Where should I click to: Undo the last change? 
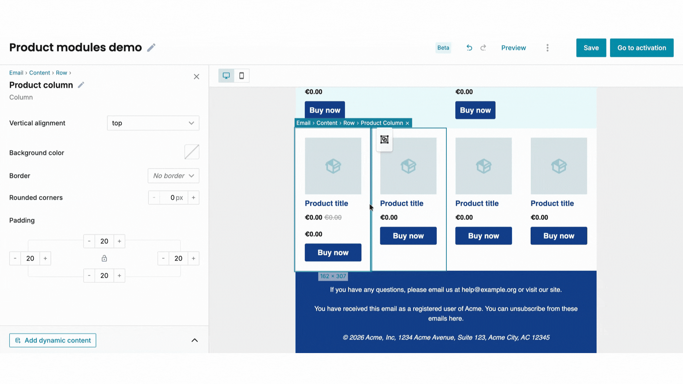click(469, 48)
